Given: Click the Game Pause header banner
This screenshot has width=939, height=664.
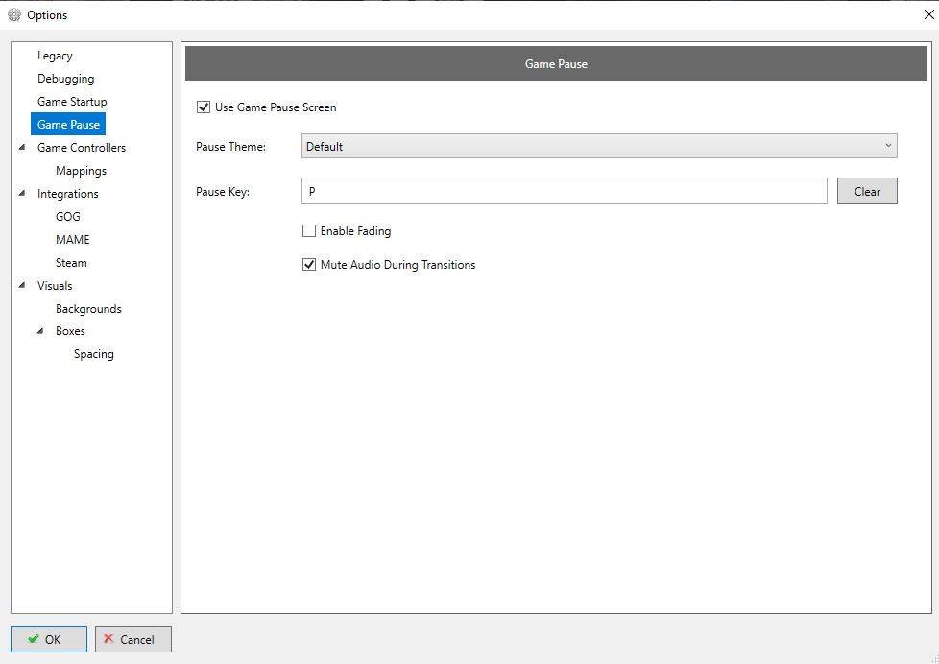Looking at the screenshot, I should 556,63.
